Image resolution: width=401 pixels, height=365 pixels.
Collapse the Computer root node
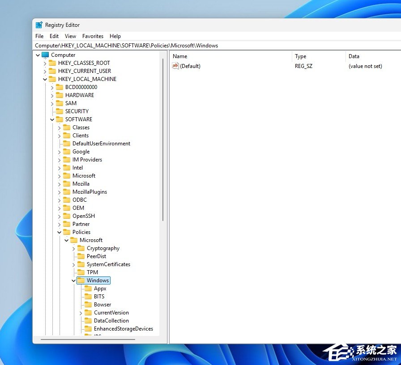[38, 55]
